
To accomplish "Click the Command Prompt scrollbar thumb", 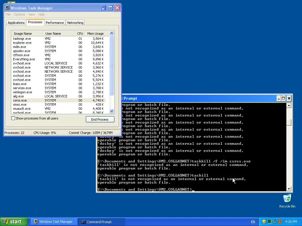I will click(289, 122).
